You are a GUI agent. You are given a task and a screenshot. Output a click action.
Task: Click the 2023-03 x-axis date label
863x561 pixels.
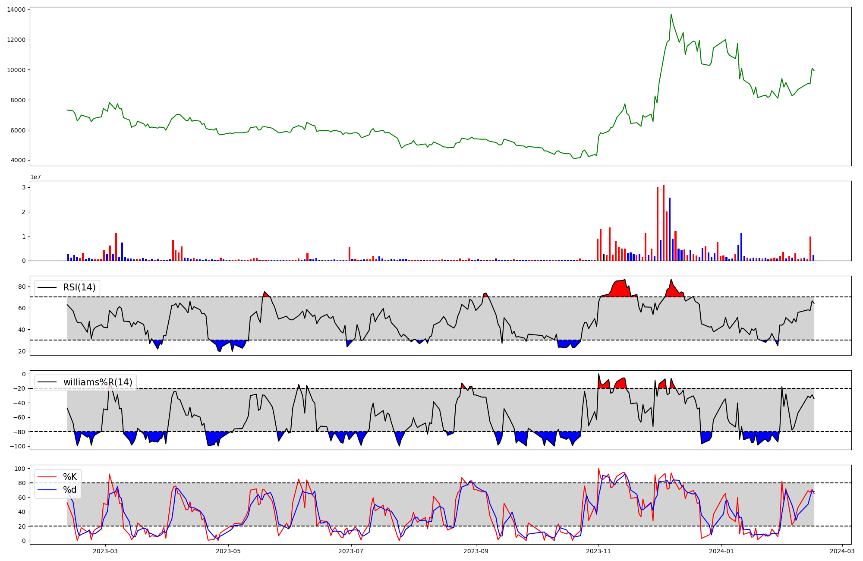point(105,551)
